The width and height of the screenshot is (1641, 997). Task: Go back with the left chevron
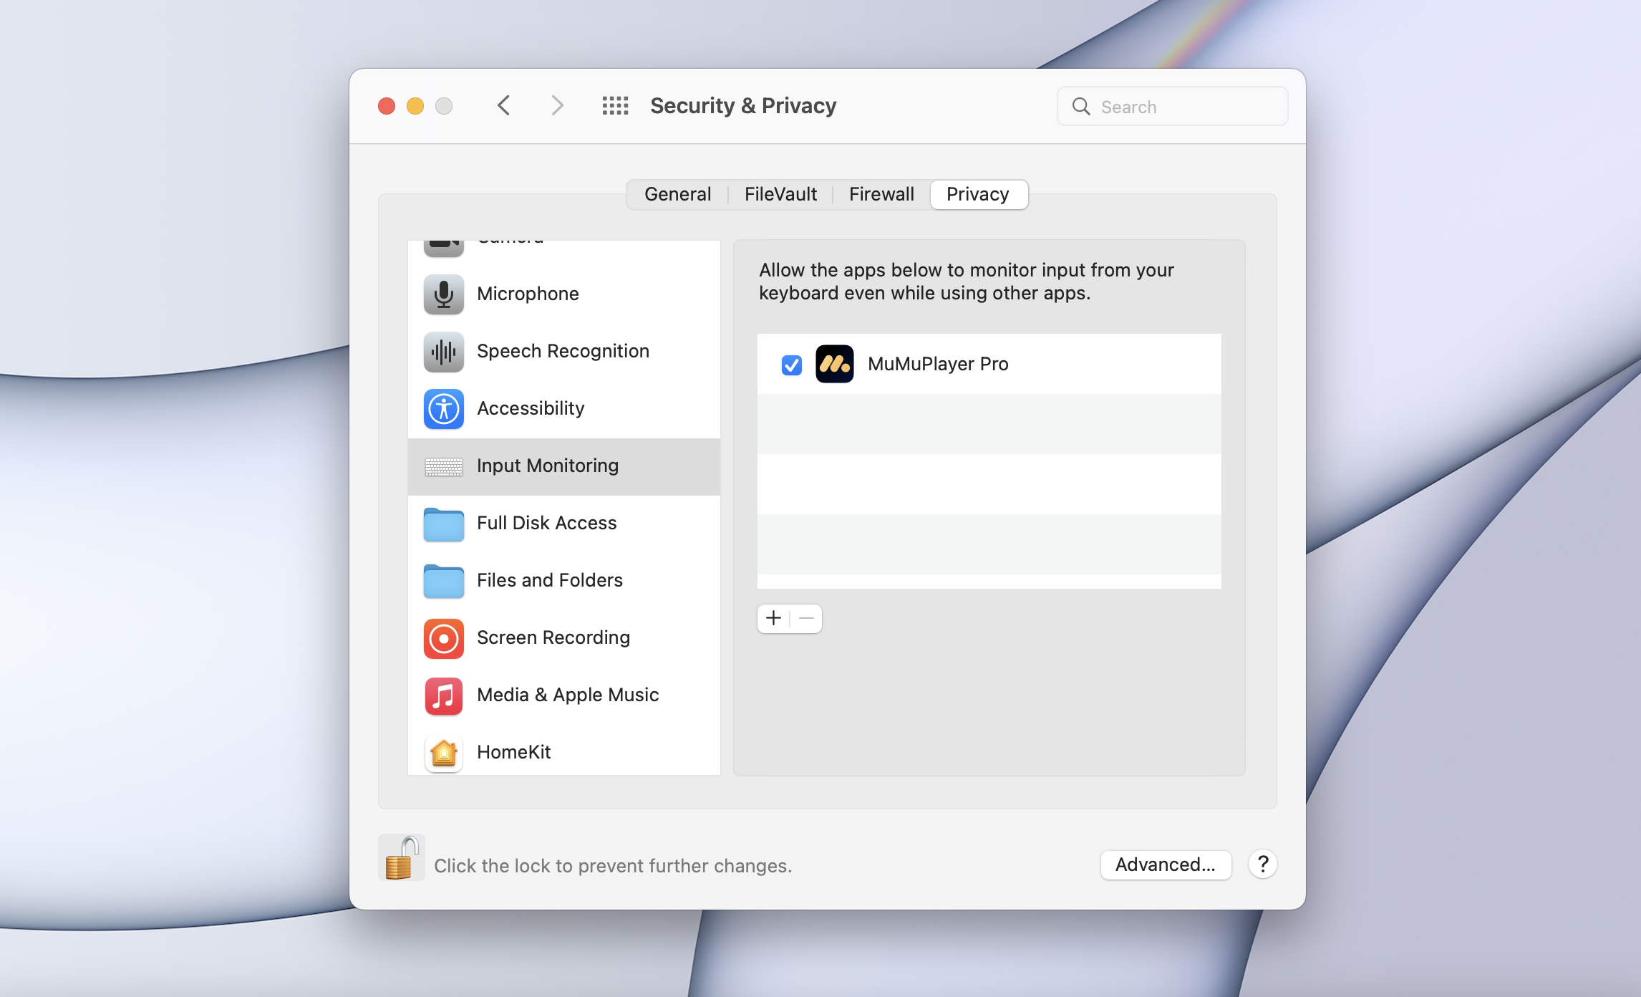tap(504, 106)
